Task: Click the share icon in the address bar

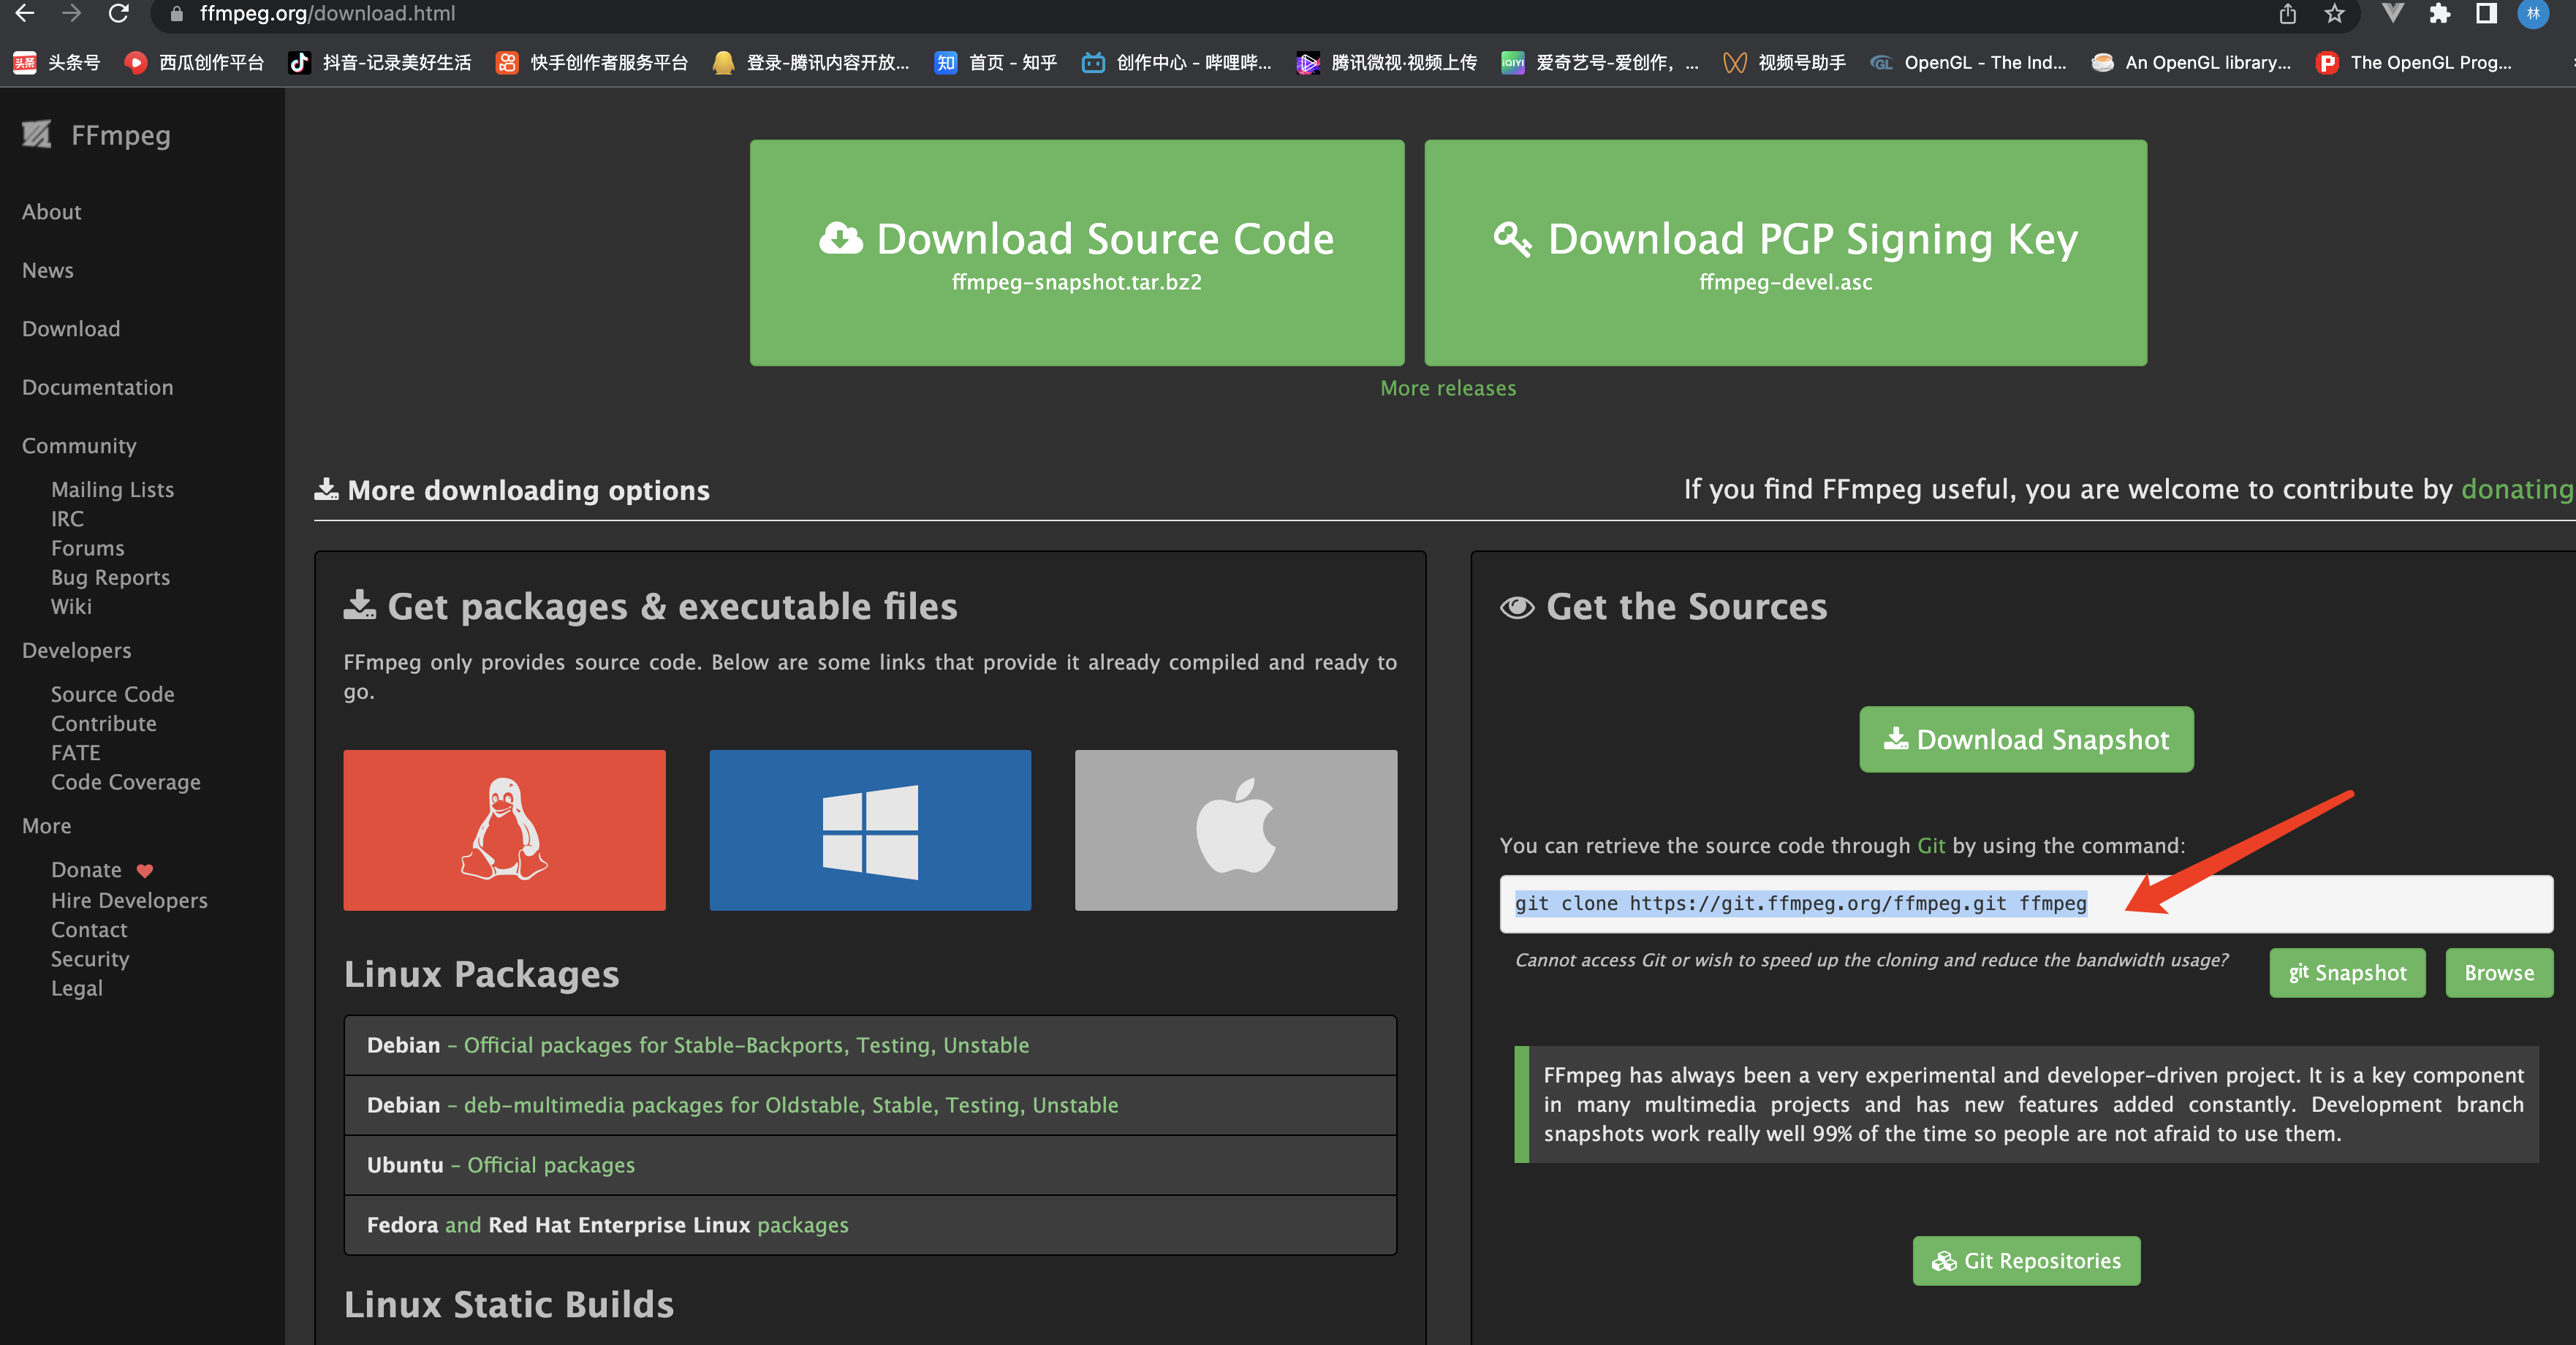Action: coord(2287,13)
